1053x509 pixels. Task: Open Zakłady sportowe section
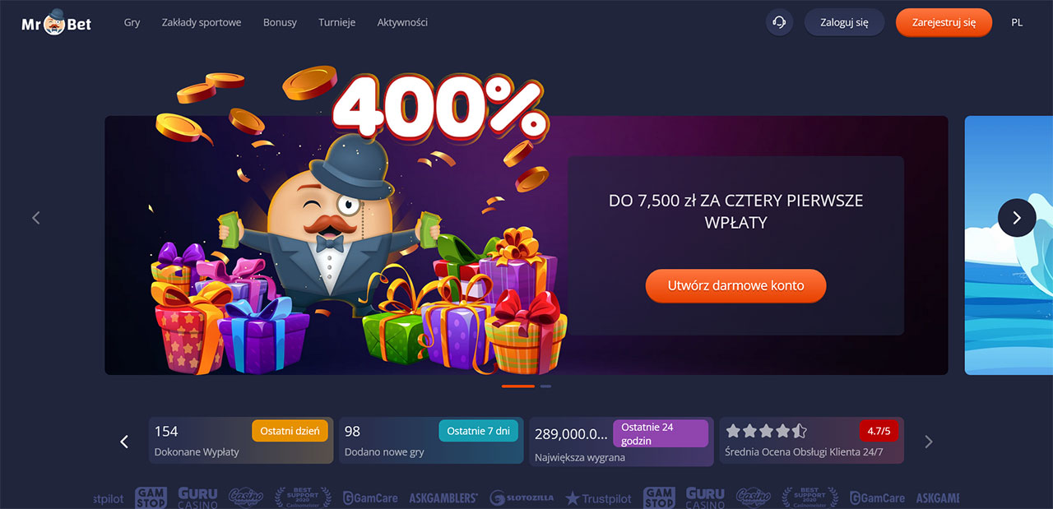(x=202, y=22)
